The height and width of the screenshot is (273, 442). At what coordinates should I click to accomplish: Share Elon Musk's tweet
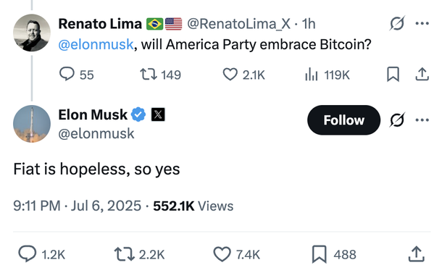pyautogui.click(x=417, y=254)
